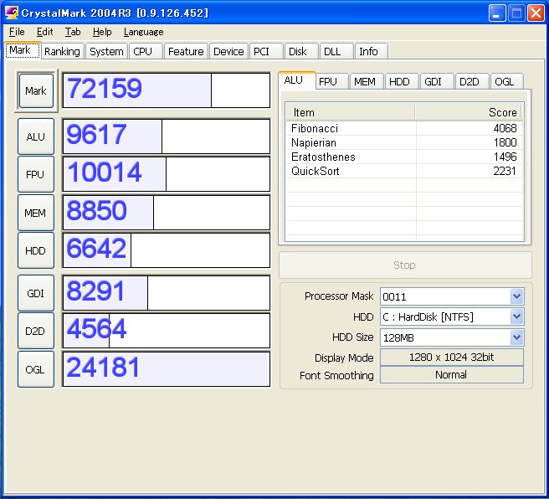549x499 pixels.
Task: Switch to the System tab
Action: (x=106, y=51)
